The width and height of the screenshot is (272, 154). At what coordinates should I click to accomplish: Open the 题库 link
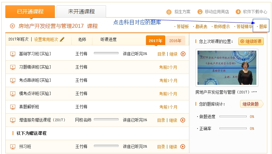263,26
